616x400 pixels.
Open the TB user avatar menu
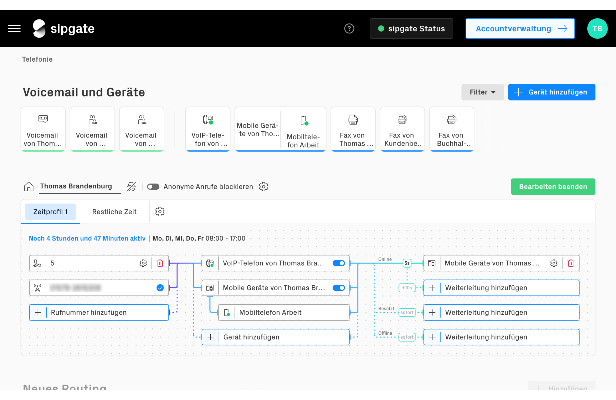coord(597,28)
